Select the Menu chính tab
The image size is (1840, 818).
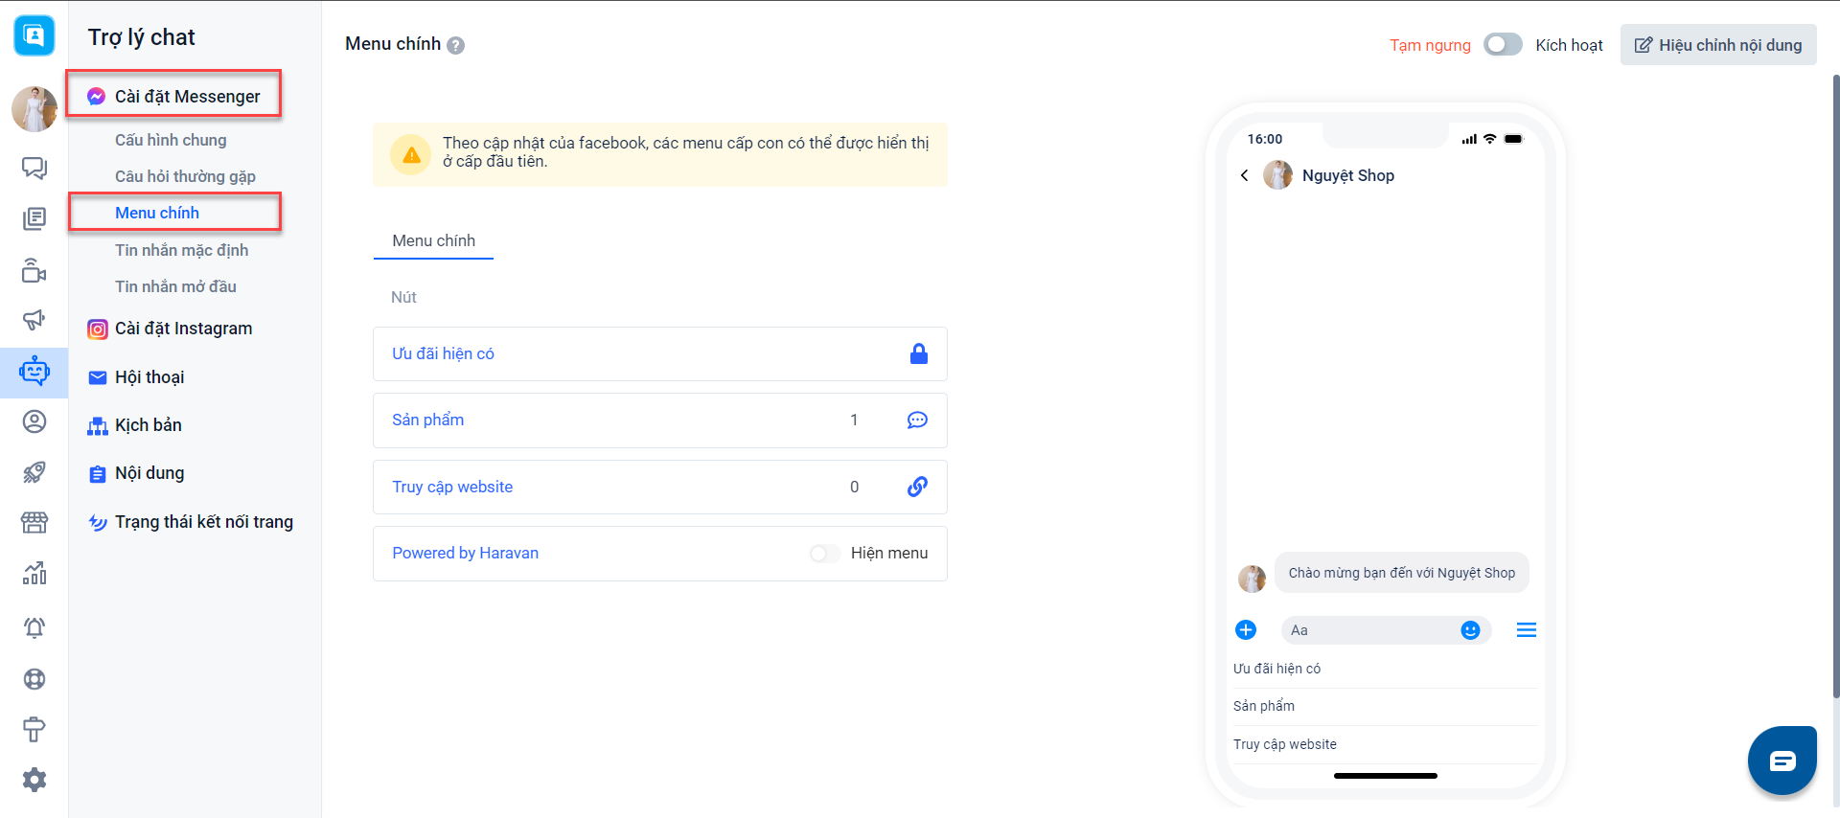[433, 241]
